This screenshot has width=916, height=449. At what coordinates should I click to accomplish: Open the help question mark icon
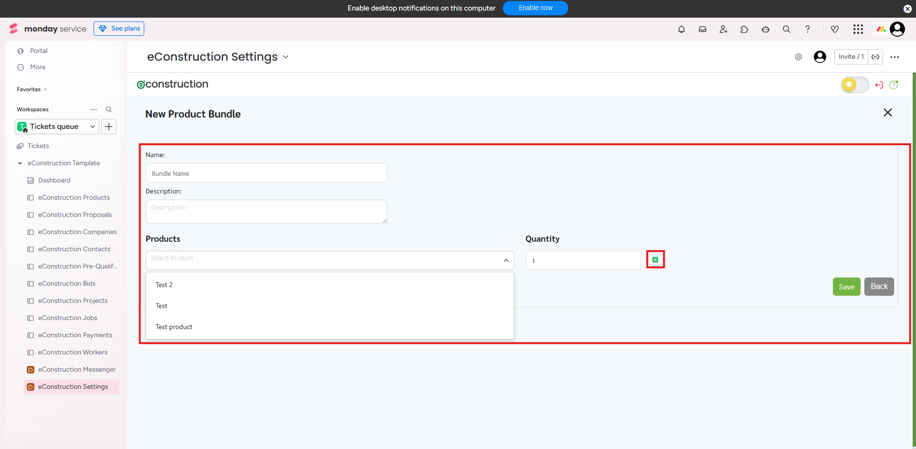(x=808, y=29)
